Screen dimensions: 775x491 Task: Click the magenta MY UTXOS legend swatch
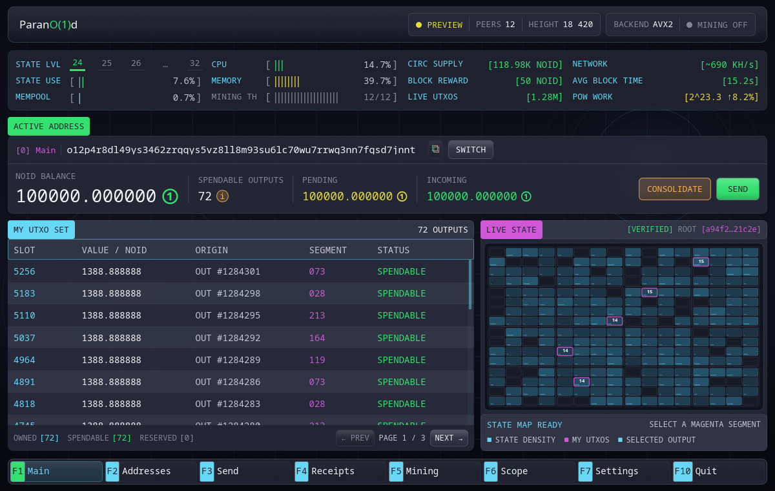pyautogui.click(x=566, y=439)
